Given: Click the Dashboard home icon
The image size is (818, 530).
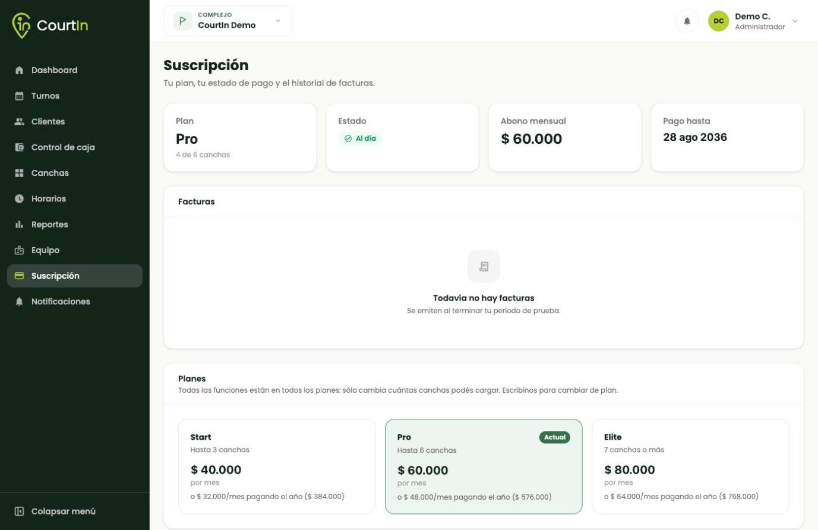Looking at the screenshot, I should 19,70.
